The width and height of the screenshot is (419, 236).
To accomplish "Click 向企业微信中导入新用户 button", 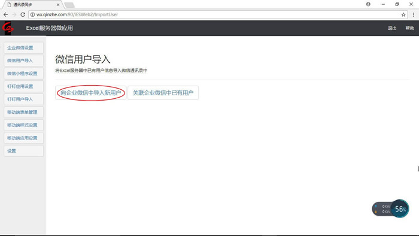I will [x=90, y=93].
